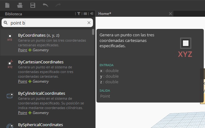205x128 pixels.
Task: Click the Point link under ByCartesianCoordinates
Action: (x=22, y=81)
